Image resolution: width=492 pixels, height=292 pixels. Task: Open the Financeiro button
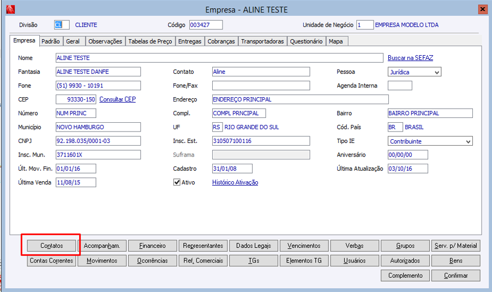pyautogui.click(x=152, y=246)
